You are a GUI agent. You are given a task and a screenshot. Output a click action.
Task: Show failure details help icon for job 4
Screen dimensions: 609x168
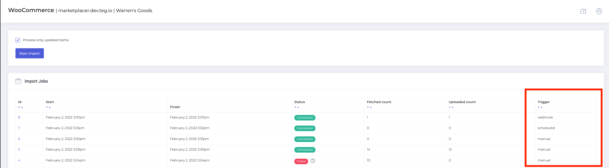point(313,161)
